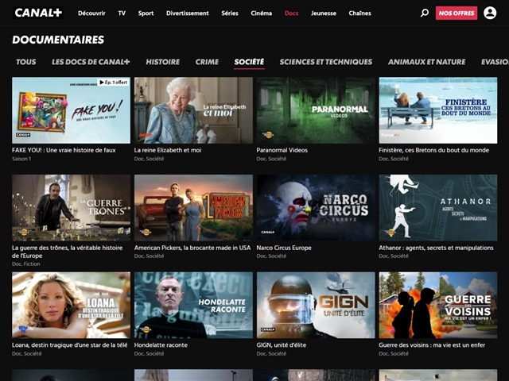This screenshot has height=381, width=509.
Task: Open the CRIME category tab
Action: pos(207,62)
